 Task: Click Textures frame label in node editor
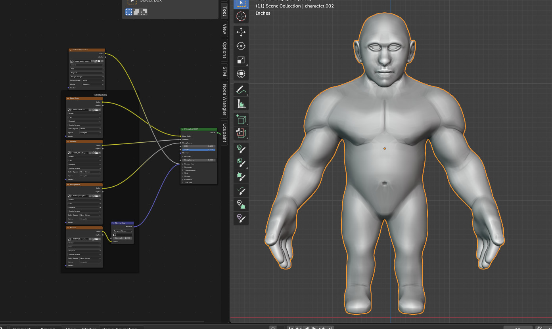click(100, 95)
